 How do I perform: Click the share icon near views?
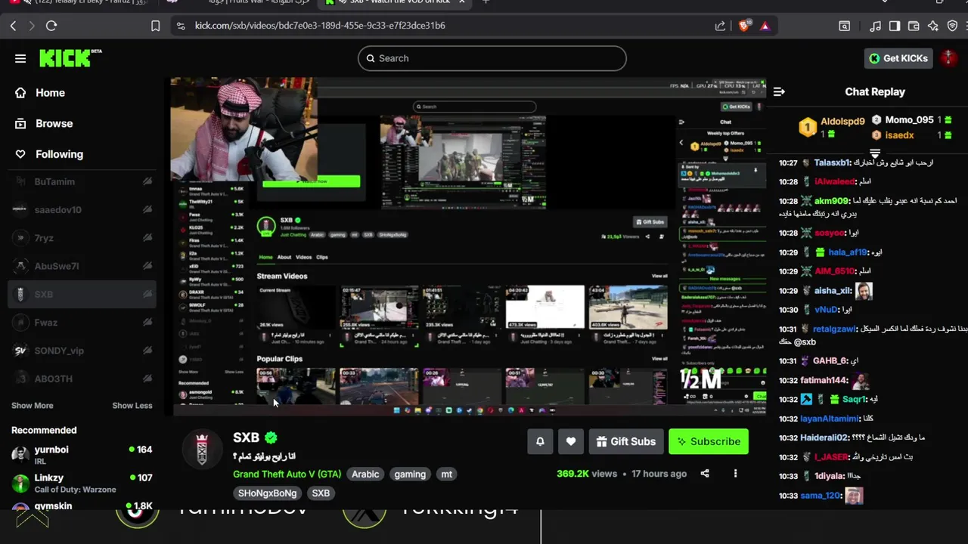coord(705,474)
